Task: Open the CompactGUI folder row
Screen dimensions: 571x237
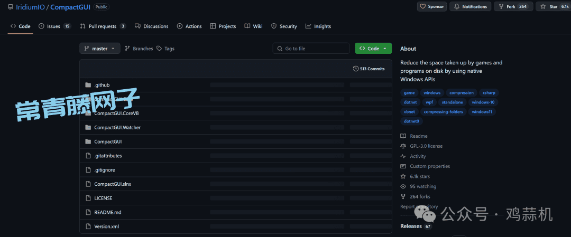Action: pos(236,141)
